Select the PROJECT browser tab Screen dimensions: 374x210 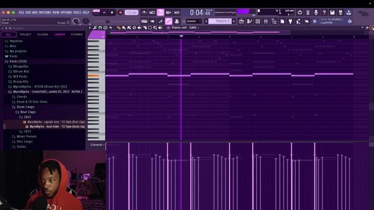click(26, 34)
